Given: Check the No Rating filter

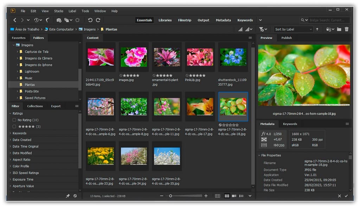Looking at the screenshot, I should pos(14,120).
